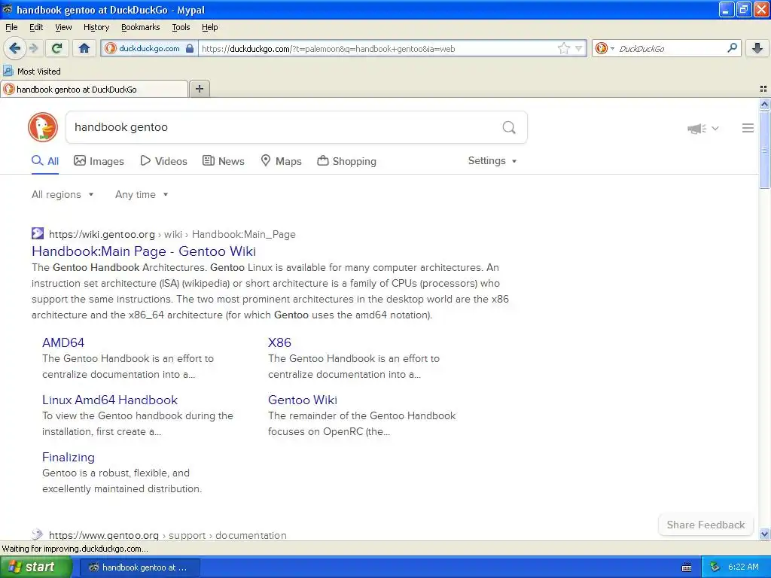Open the Bookmarks menu
This screenshot has height=578, width=771.
(141, 27)
